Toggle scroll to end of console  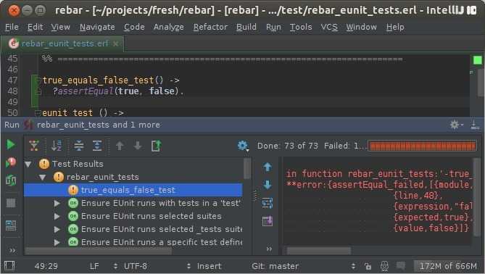[x=268, y=221]
